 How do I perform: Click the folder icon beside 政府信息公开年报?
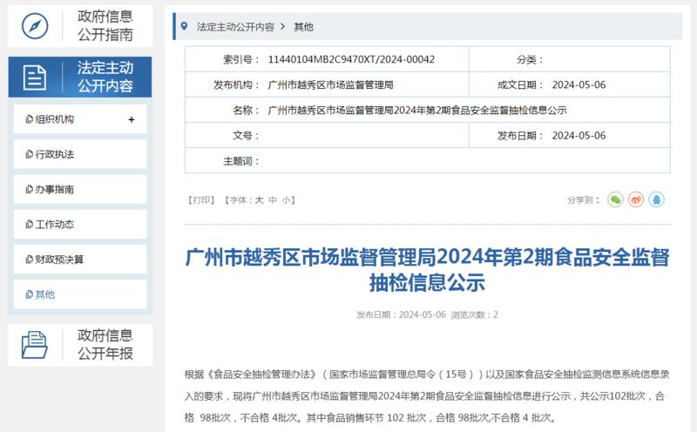pos(34,345)
